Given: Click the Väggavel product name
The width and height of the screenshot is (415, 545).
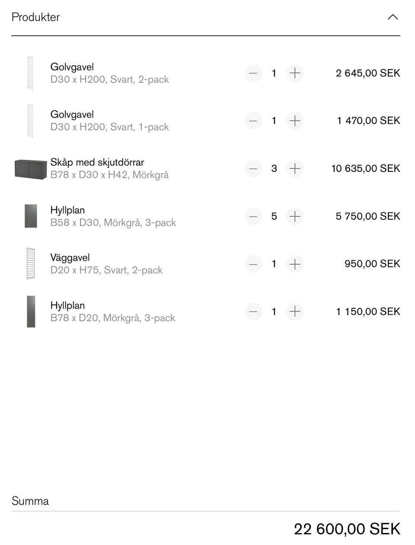Looking at the screenshot, I should click(x=70, y=258).
